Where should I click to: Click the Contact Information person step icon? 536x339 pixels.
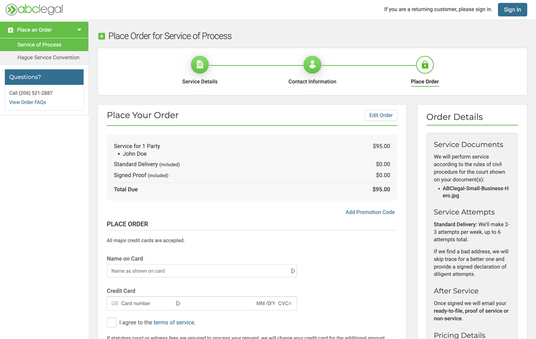pos(312,65)
